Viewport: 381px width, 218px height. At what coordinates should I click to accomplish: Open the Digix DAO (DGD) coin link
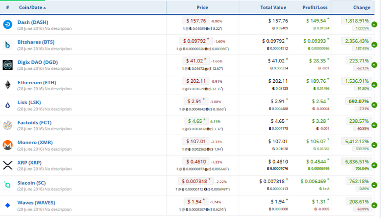point(37,62)
